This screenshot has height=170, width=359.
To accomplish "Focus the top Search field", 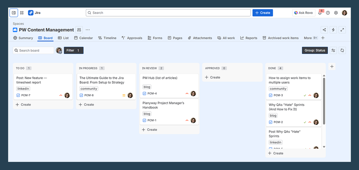I will point(168,13).
